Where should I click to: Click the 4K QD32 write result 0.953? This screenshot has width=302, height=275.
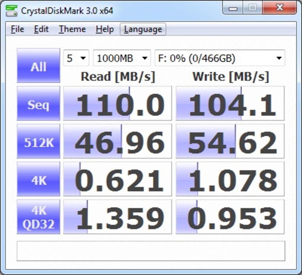230,217
